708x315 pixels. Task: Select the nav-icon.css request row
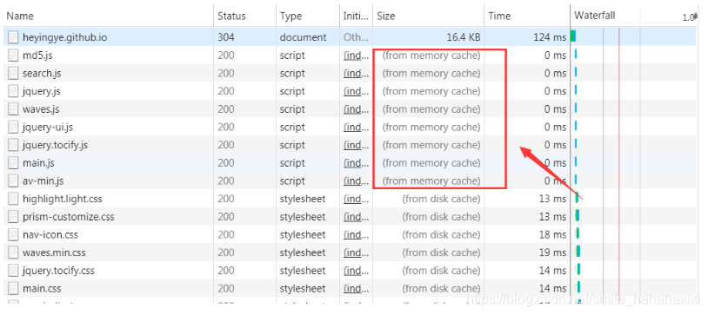(349, 234)
